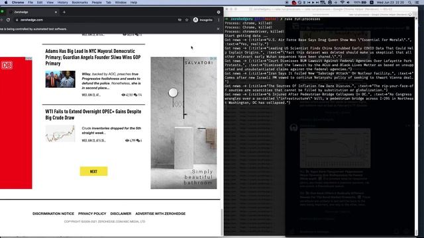Open the Window menu
Viewport: 424px width, 238px height.
pos(121,3)
